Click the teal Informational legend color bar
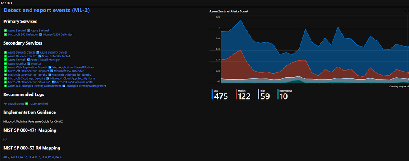 [x=278, y=95]
